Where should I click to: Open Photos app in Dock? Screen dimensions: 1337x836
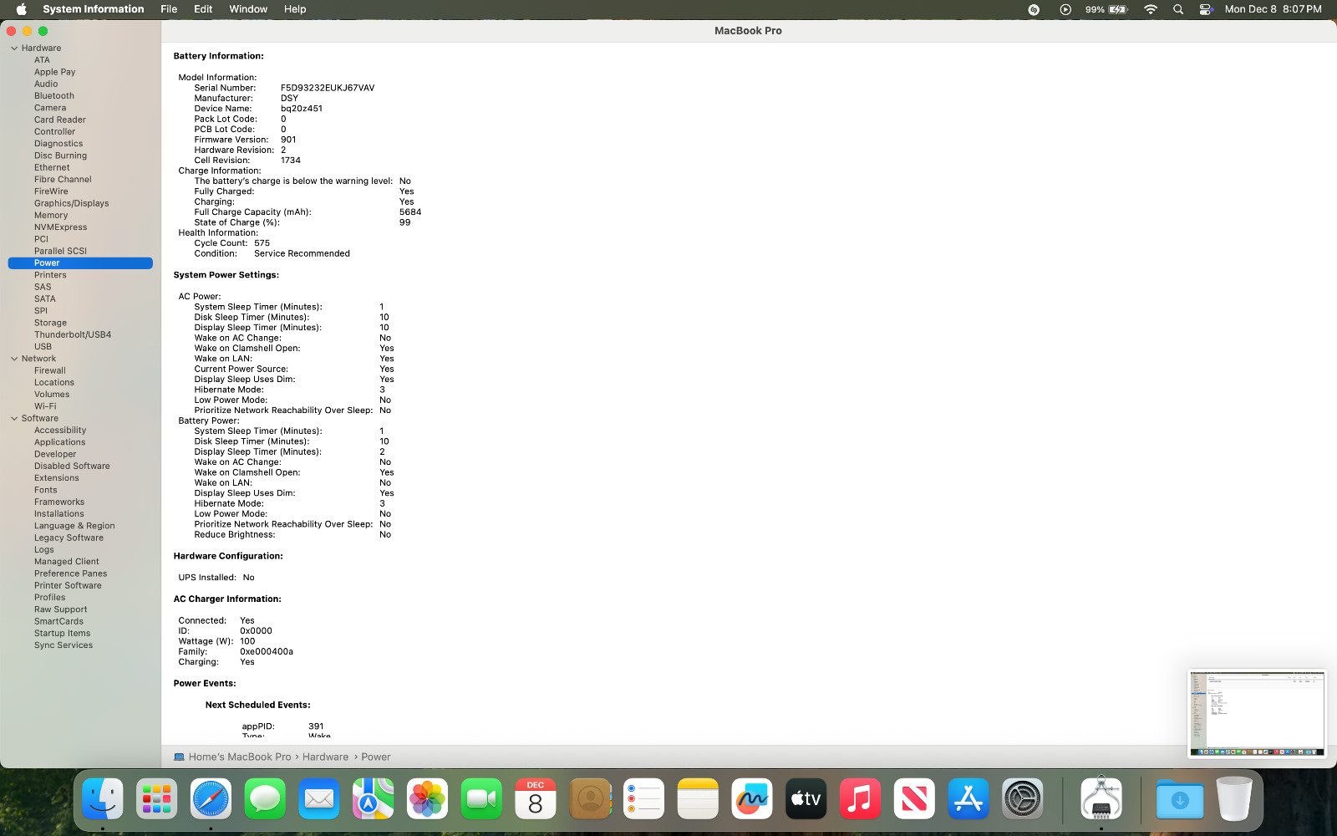tap(427, 799)
